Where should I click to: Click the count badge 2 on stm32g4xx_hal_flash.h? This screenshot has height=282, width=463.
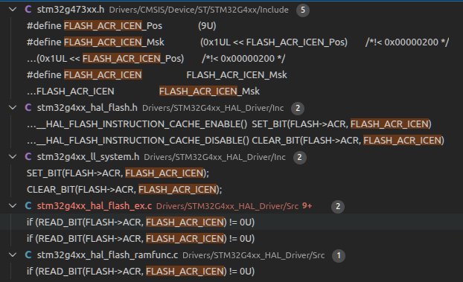click(x=298, y=108)
